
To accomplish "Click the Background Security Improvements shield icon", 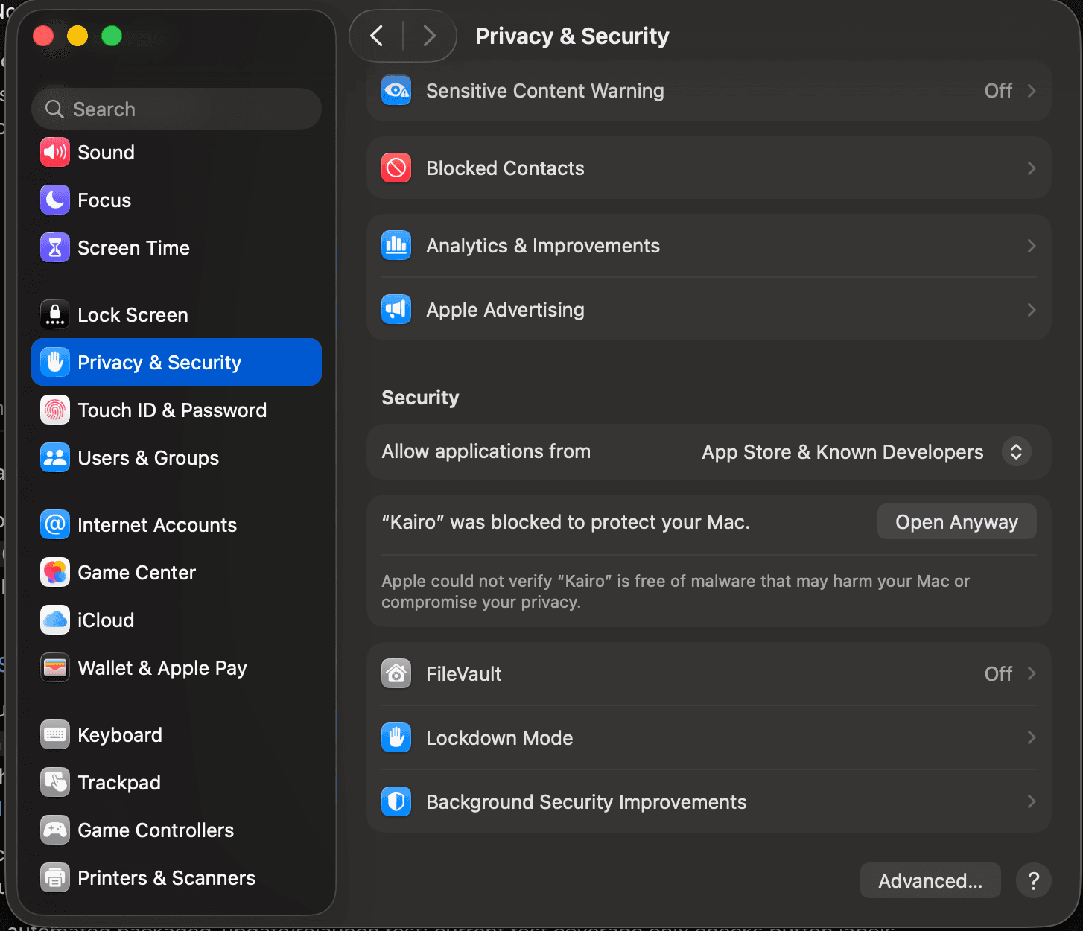I will pos(396,802).
